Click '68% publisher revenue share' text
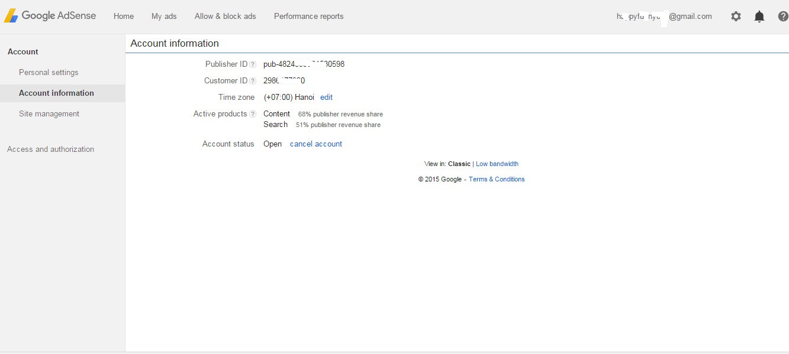The width and height of the screenshot is (789, 354). [x=340, y=114]
